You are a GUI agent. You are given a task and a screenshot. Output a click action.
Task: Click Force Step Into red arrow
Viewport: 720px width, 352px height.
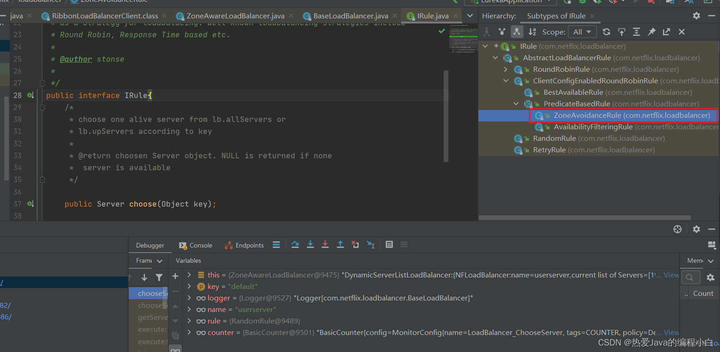tap(325, 245)
